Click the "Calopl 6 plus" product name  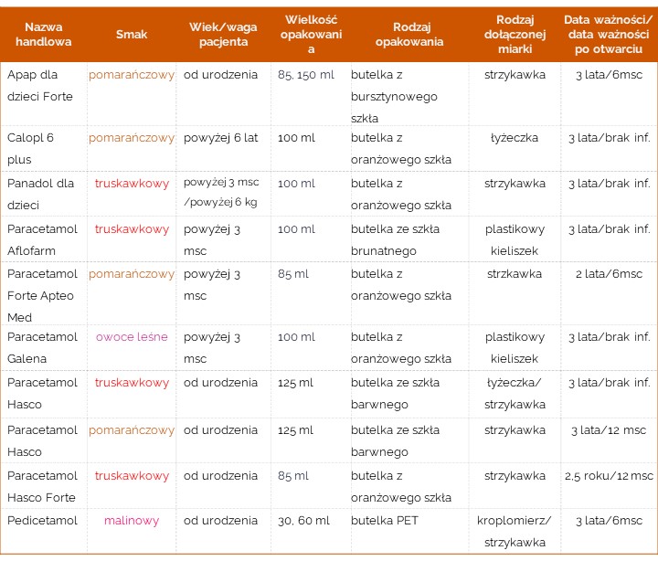(43, 149)
